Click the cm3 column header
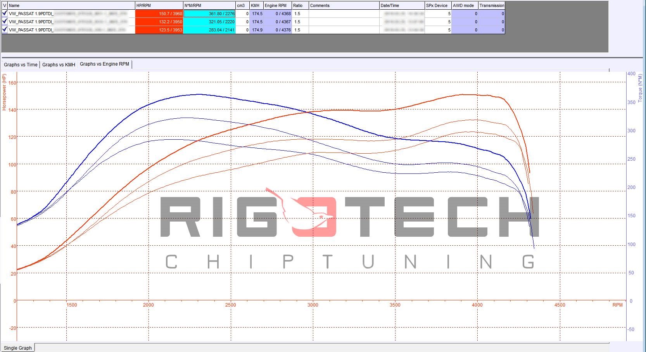Screen dimensions: 646x352 [x=242, y=5]
